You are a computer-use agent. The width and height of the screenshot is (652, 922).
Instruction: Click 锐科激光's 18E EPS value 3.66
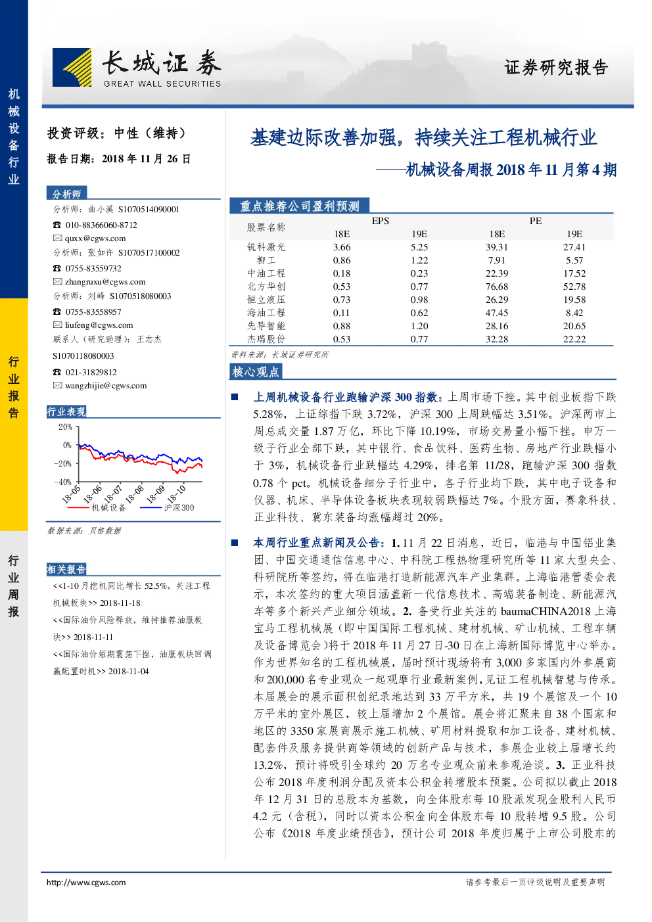[x=342, y=247]
